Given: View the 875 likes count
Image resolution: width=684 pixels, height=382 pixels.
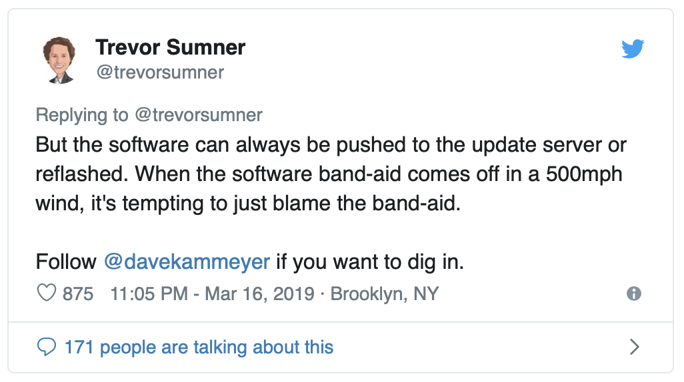Looking at the screenshot, I should pyautogui.click(x=78, y=293).
